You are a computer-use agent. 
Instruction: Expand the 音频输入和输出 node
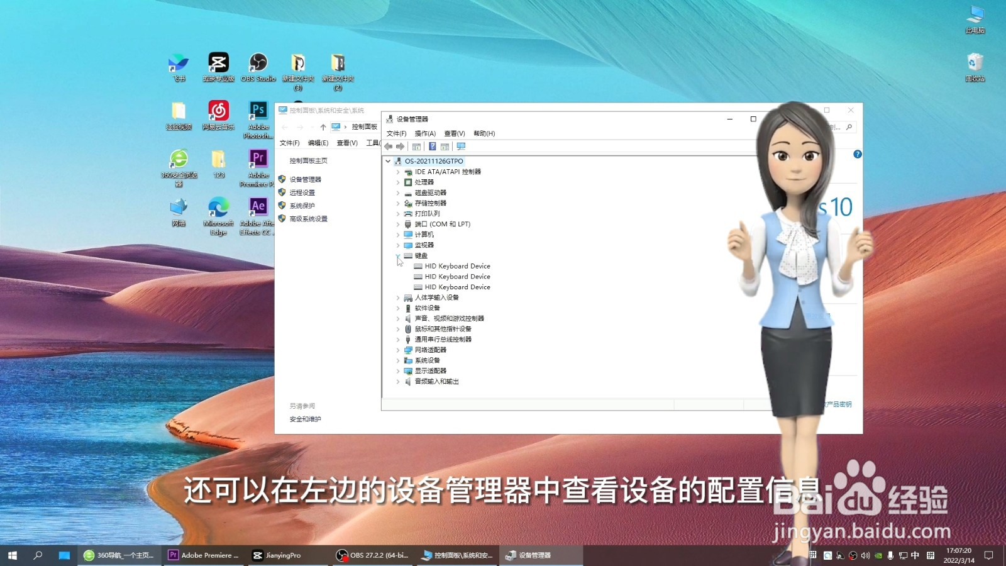(398, 381)
